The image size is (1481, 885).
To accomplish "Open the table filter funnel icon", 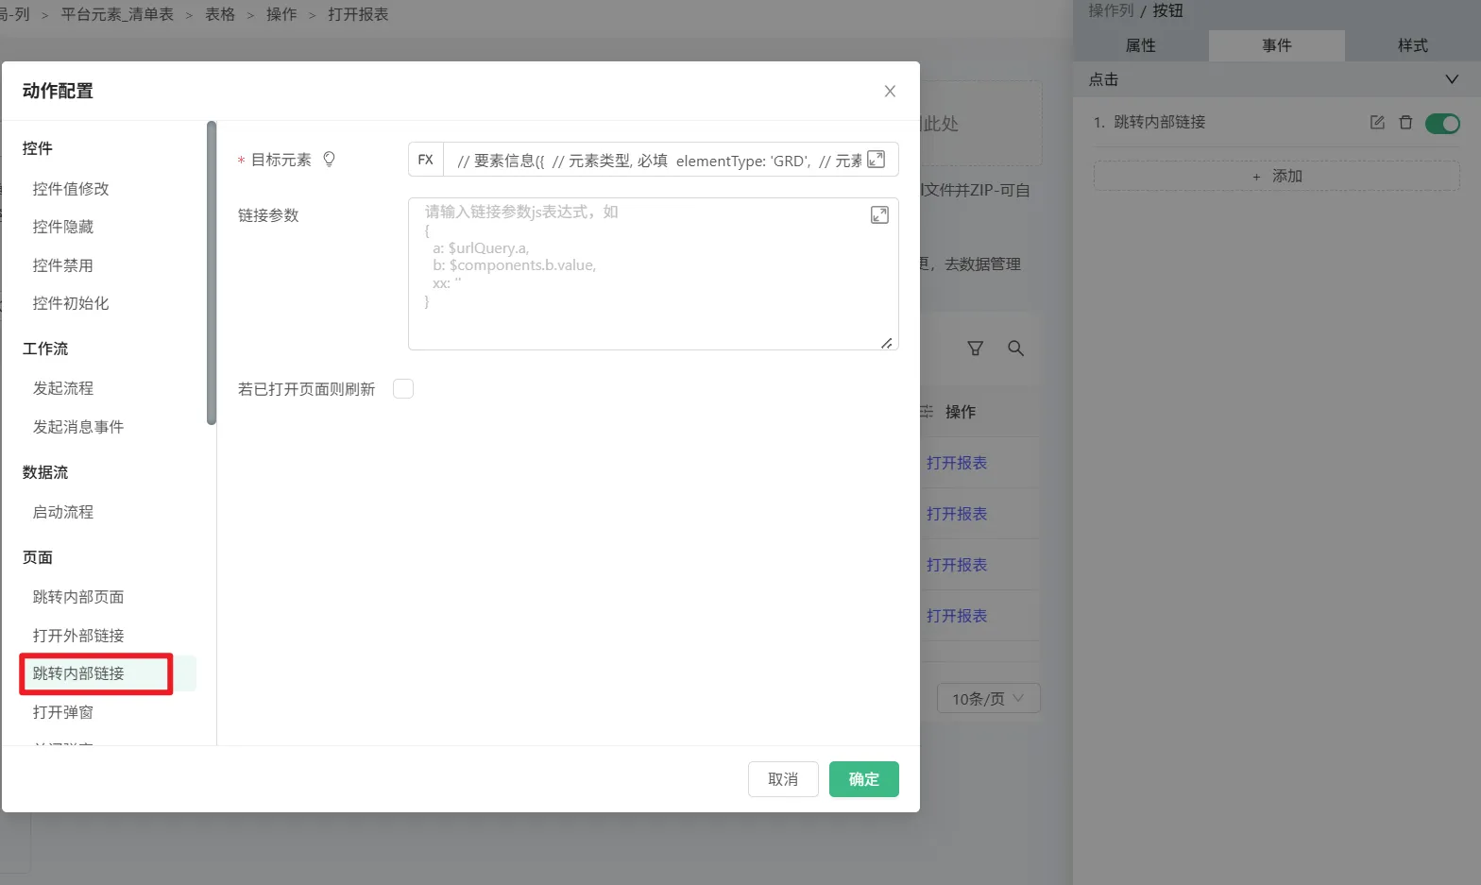I will tap(976, 349).
